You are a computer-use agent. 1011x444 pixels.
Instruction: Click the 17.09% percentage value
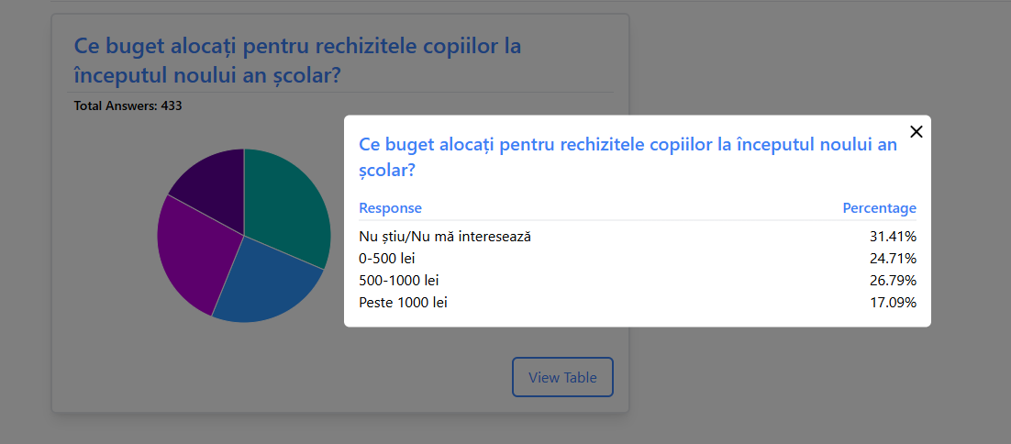coord(893,303)
